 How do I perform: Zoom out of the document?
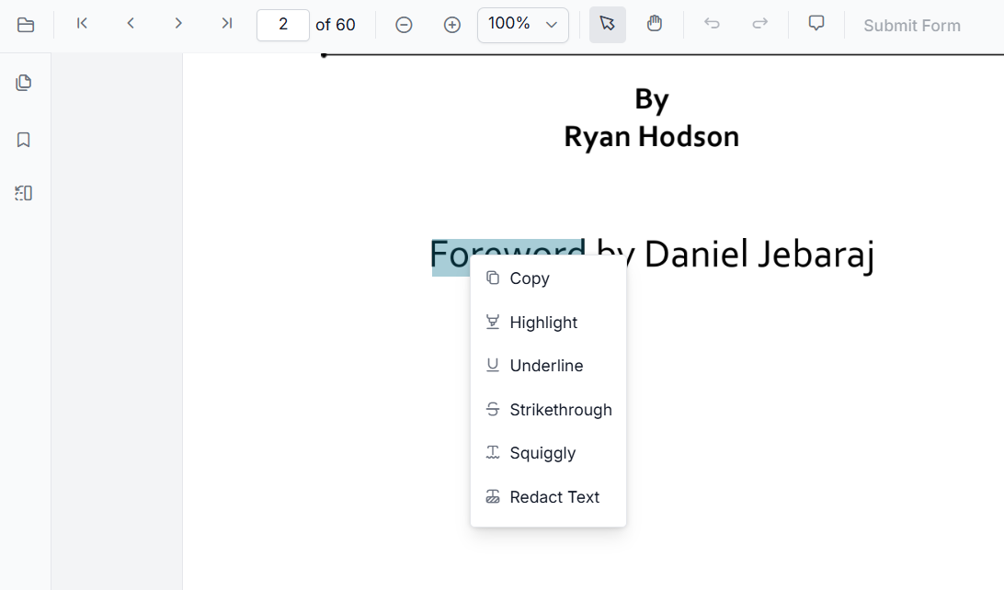tap(404, 25)
